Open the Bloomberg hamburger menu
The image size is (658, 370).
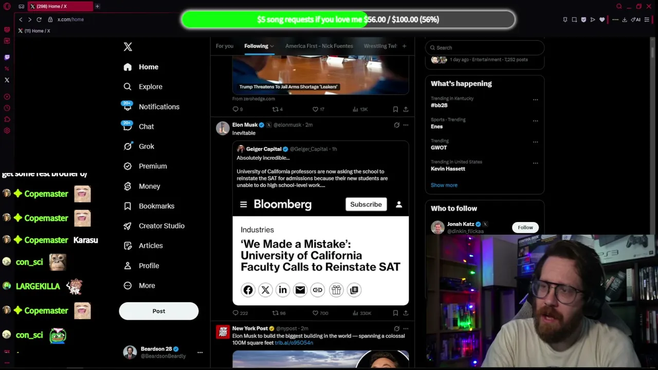point(244,205)
